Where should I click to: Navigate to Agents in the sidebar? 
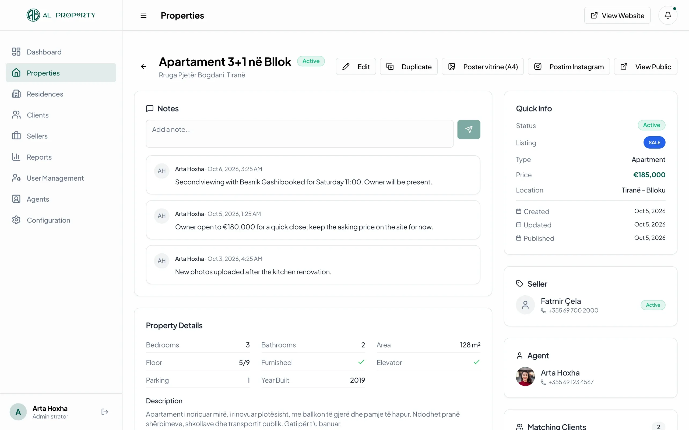pos(61,199)
